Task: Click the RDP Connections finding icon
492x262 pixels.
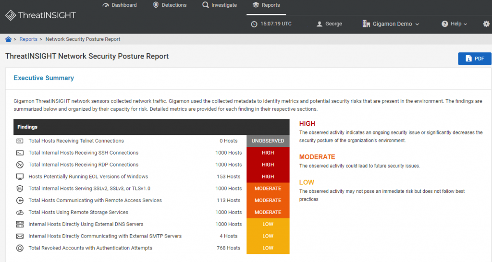Action: (20, 165)
